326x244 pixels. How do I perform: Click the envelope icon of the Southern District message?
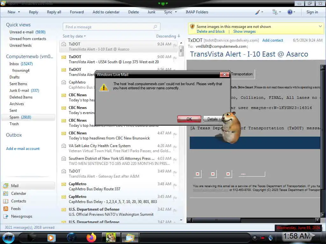pyautogui.click(x=64, y=159)
